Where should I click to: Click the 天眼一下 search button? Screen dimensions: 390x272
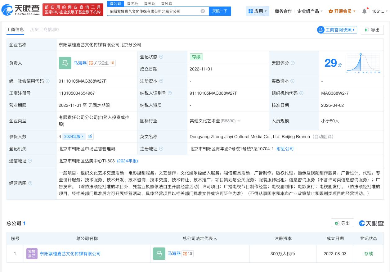click(x=220, y=11)
